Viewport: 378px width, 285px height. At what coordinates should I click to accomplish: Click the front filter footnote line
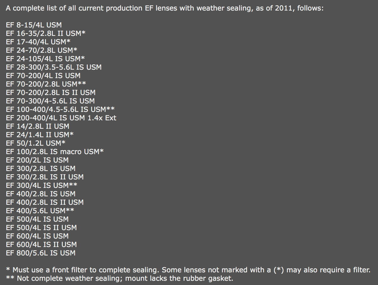click(188, 270)
